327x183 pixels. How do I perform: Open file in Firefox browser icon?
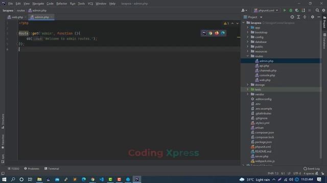tap(217, 33)
